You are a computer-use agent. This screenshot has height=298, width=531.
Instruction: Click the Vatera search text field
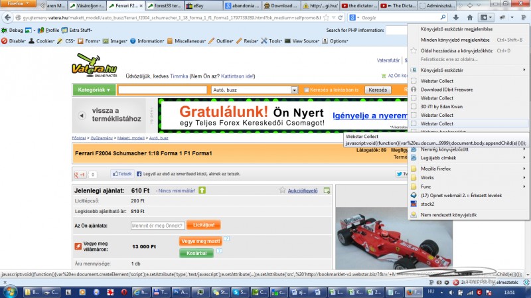coord(163,90)
